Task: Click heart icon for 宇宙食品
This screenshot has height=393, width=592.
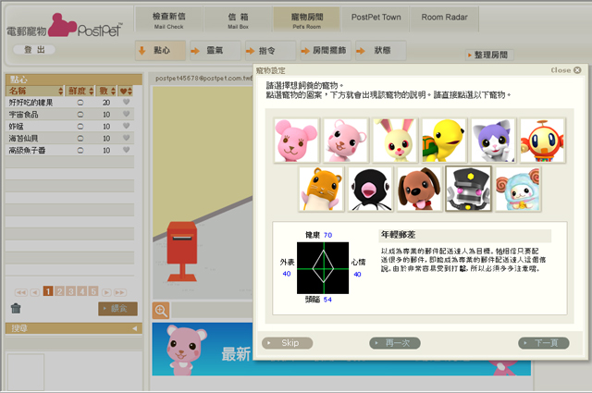Action: click(x=127, y=114)
